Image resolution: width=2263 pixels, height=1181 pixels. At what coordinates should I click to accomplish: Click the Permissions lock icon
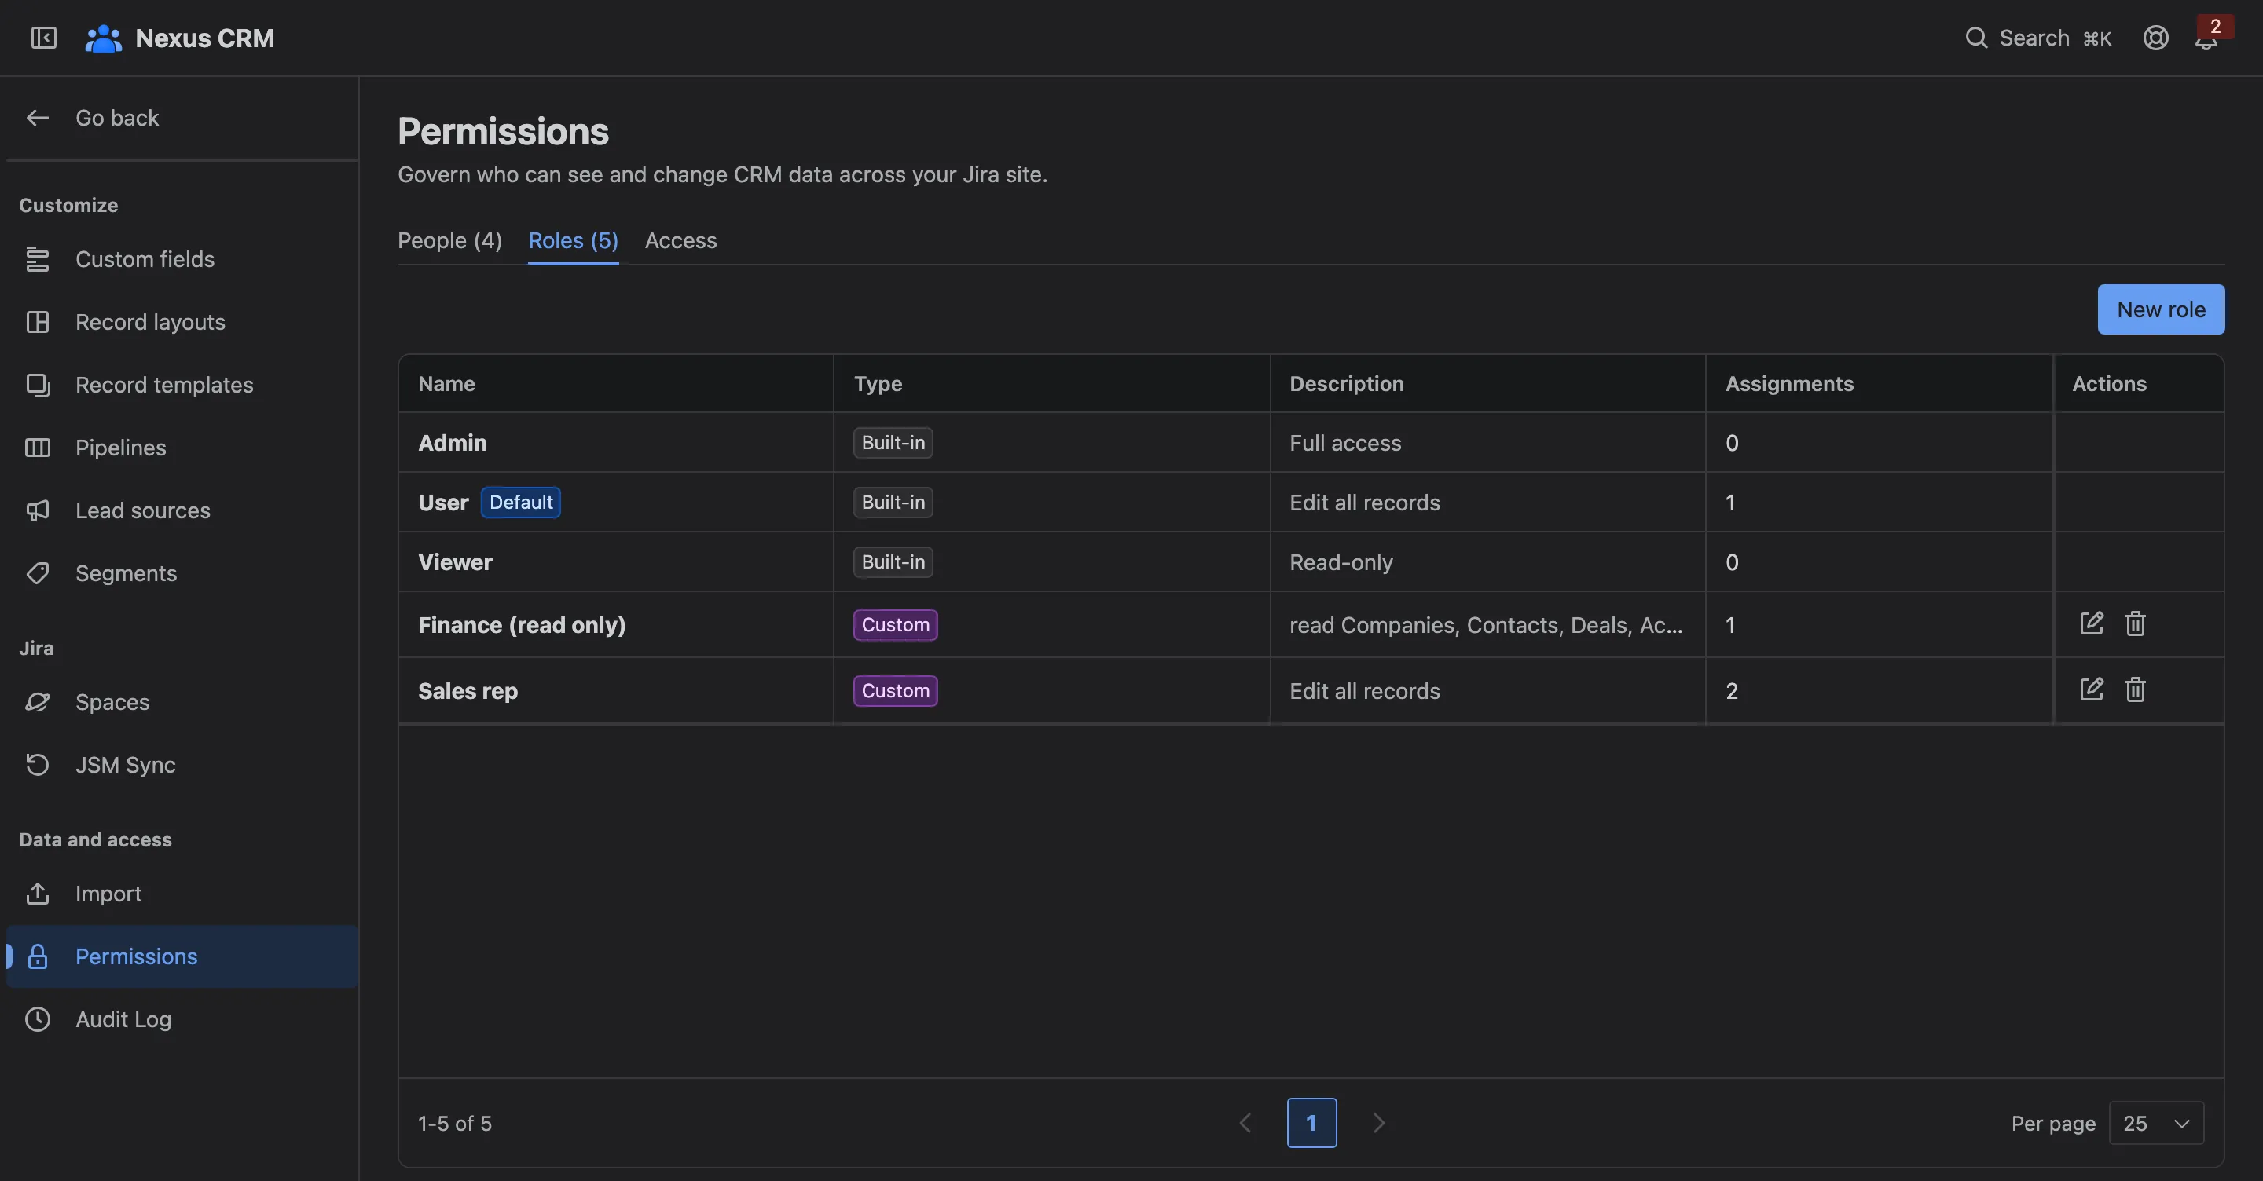pos(38,956)
